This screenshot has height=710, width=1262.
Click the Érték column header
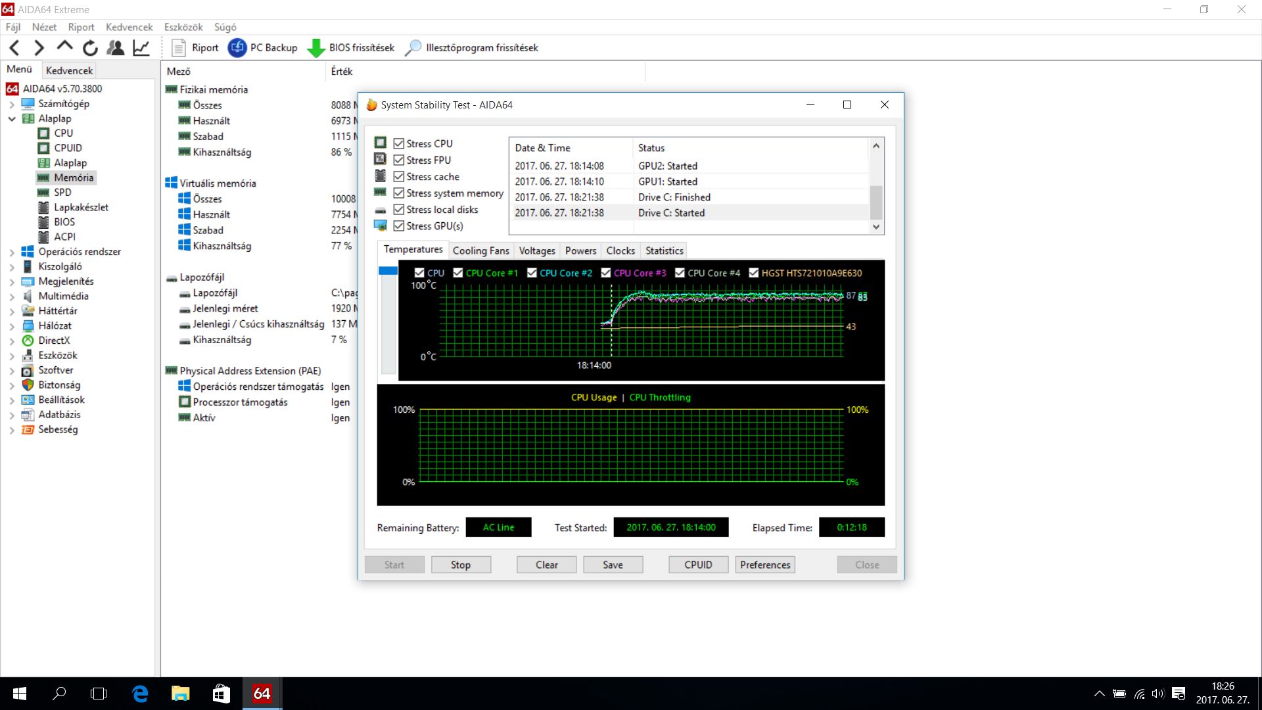pos(485,71)
